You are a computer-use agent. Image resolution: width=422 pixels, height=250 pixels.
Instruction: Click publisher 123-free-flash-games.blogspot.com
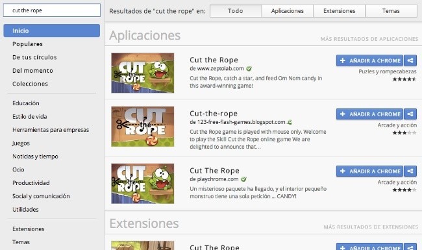coord(241,122)
